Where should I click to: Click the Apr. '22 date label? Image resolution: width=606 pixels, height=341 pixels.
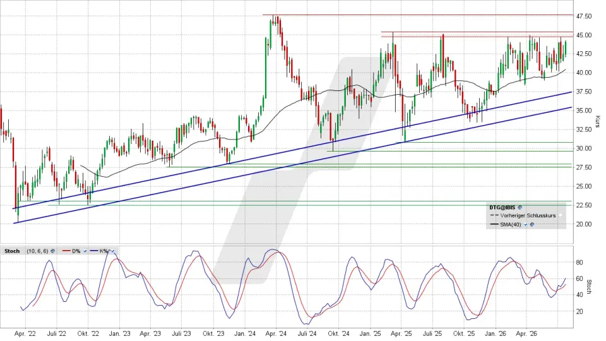point(25,333)
